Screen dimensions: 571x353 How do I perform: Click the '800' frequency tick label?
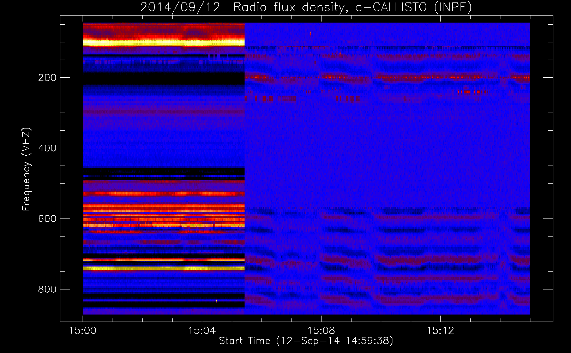click(47, 289)
